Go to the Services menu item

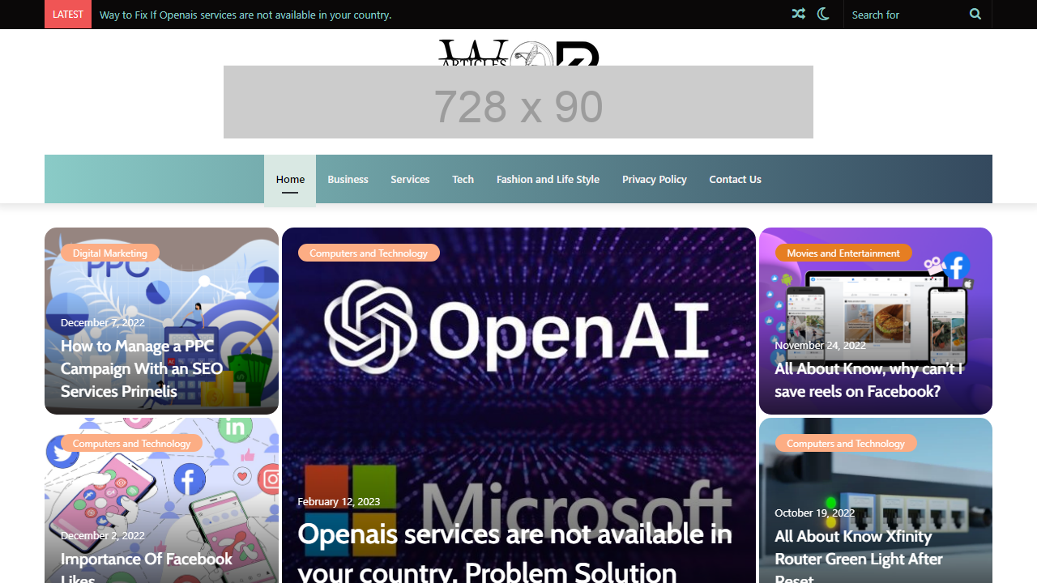410,180
